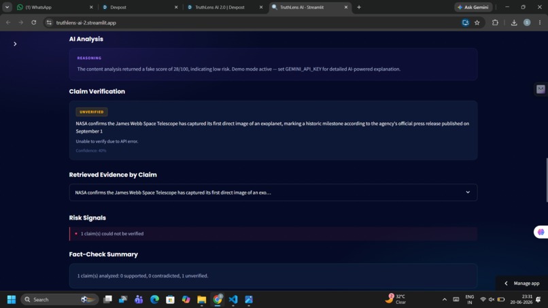
Task: Open the weather widget showing 32°C Clear
Action: pos(396,299)
